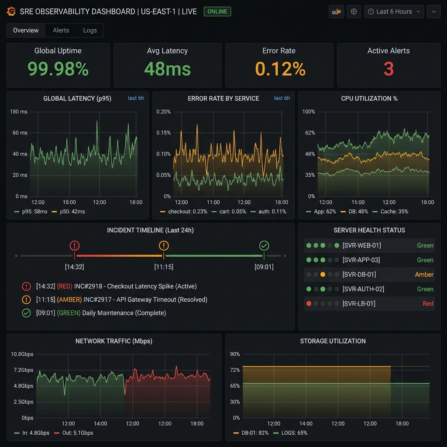Click the [14:32] timeline timestamp label

pyautogui.click(x=74, y=267)
